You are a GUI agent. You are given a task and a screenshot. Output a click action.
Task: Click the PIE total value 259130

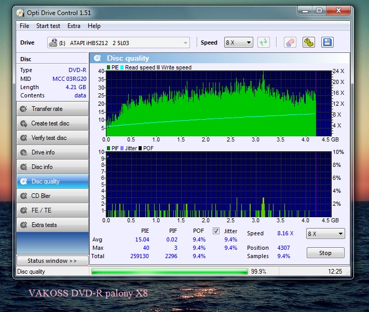pos(140,256)
